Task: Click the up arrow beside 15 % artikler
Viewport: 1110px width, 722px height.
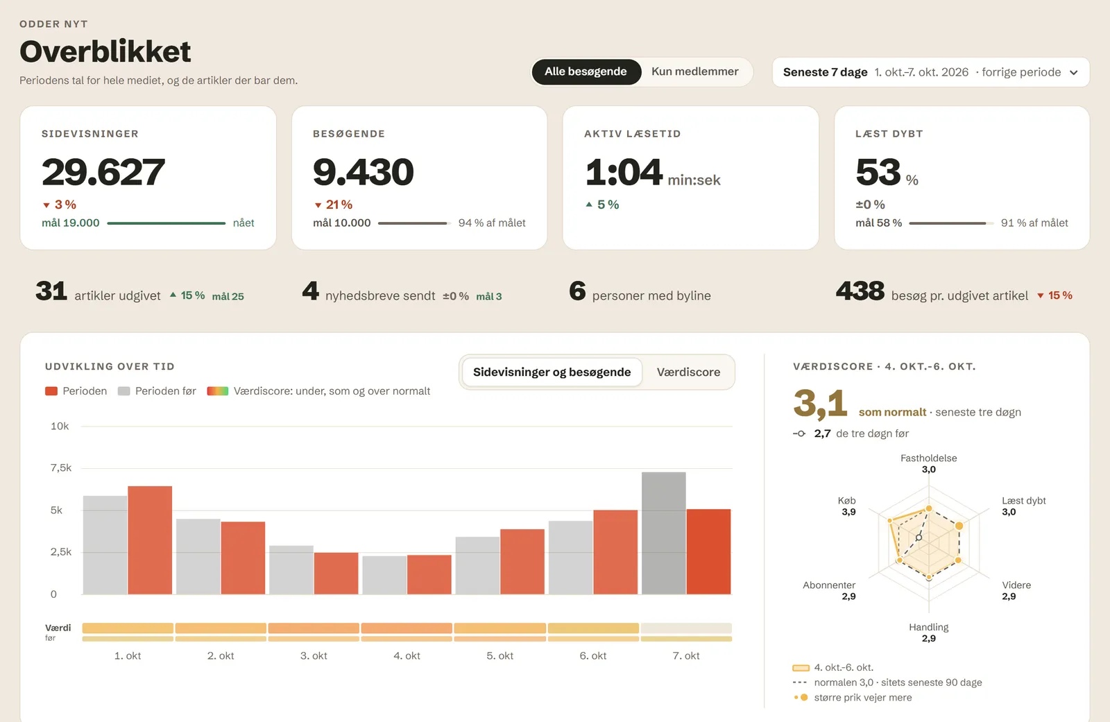Action: (173, 295)
